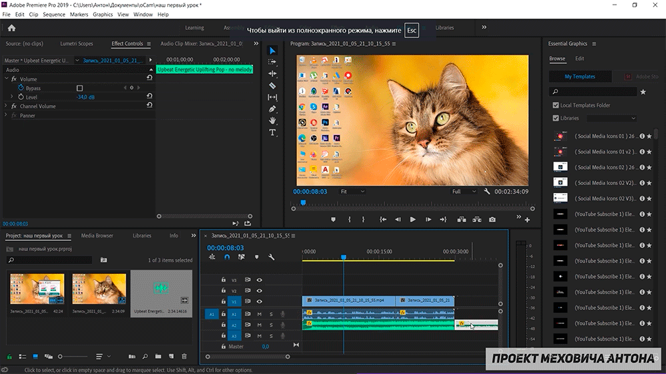Solo track A2
The image size is (666, 374).
pyautogui.click(x=271, y=325)
